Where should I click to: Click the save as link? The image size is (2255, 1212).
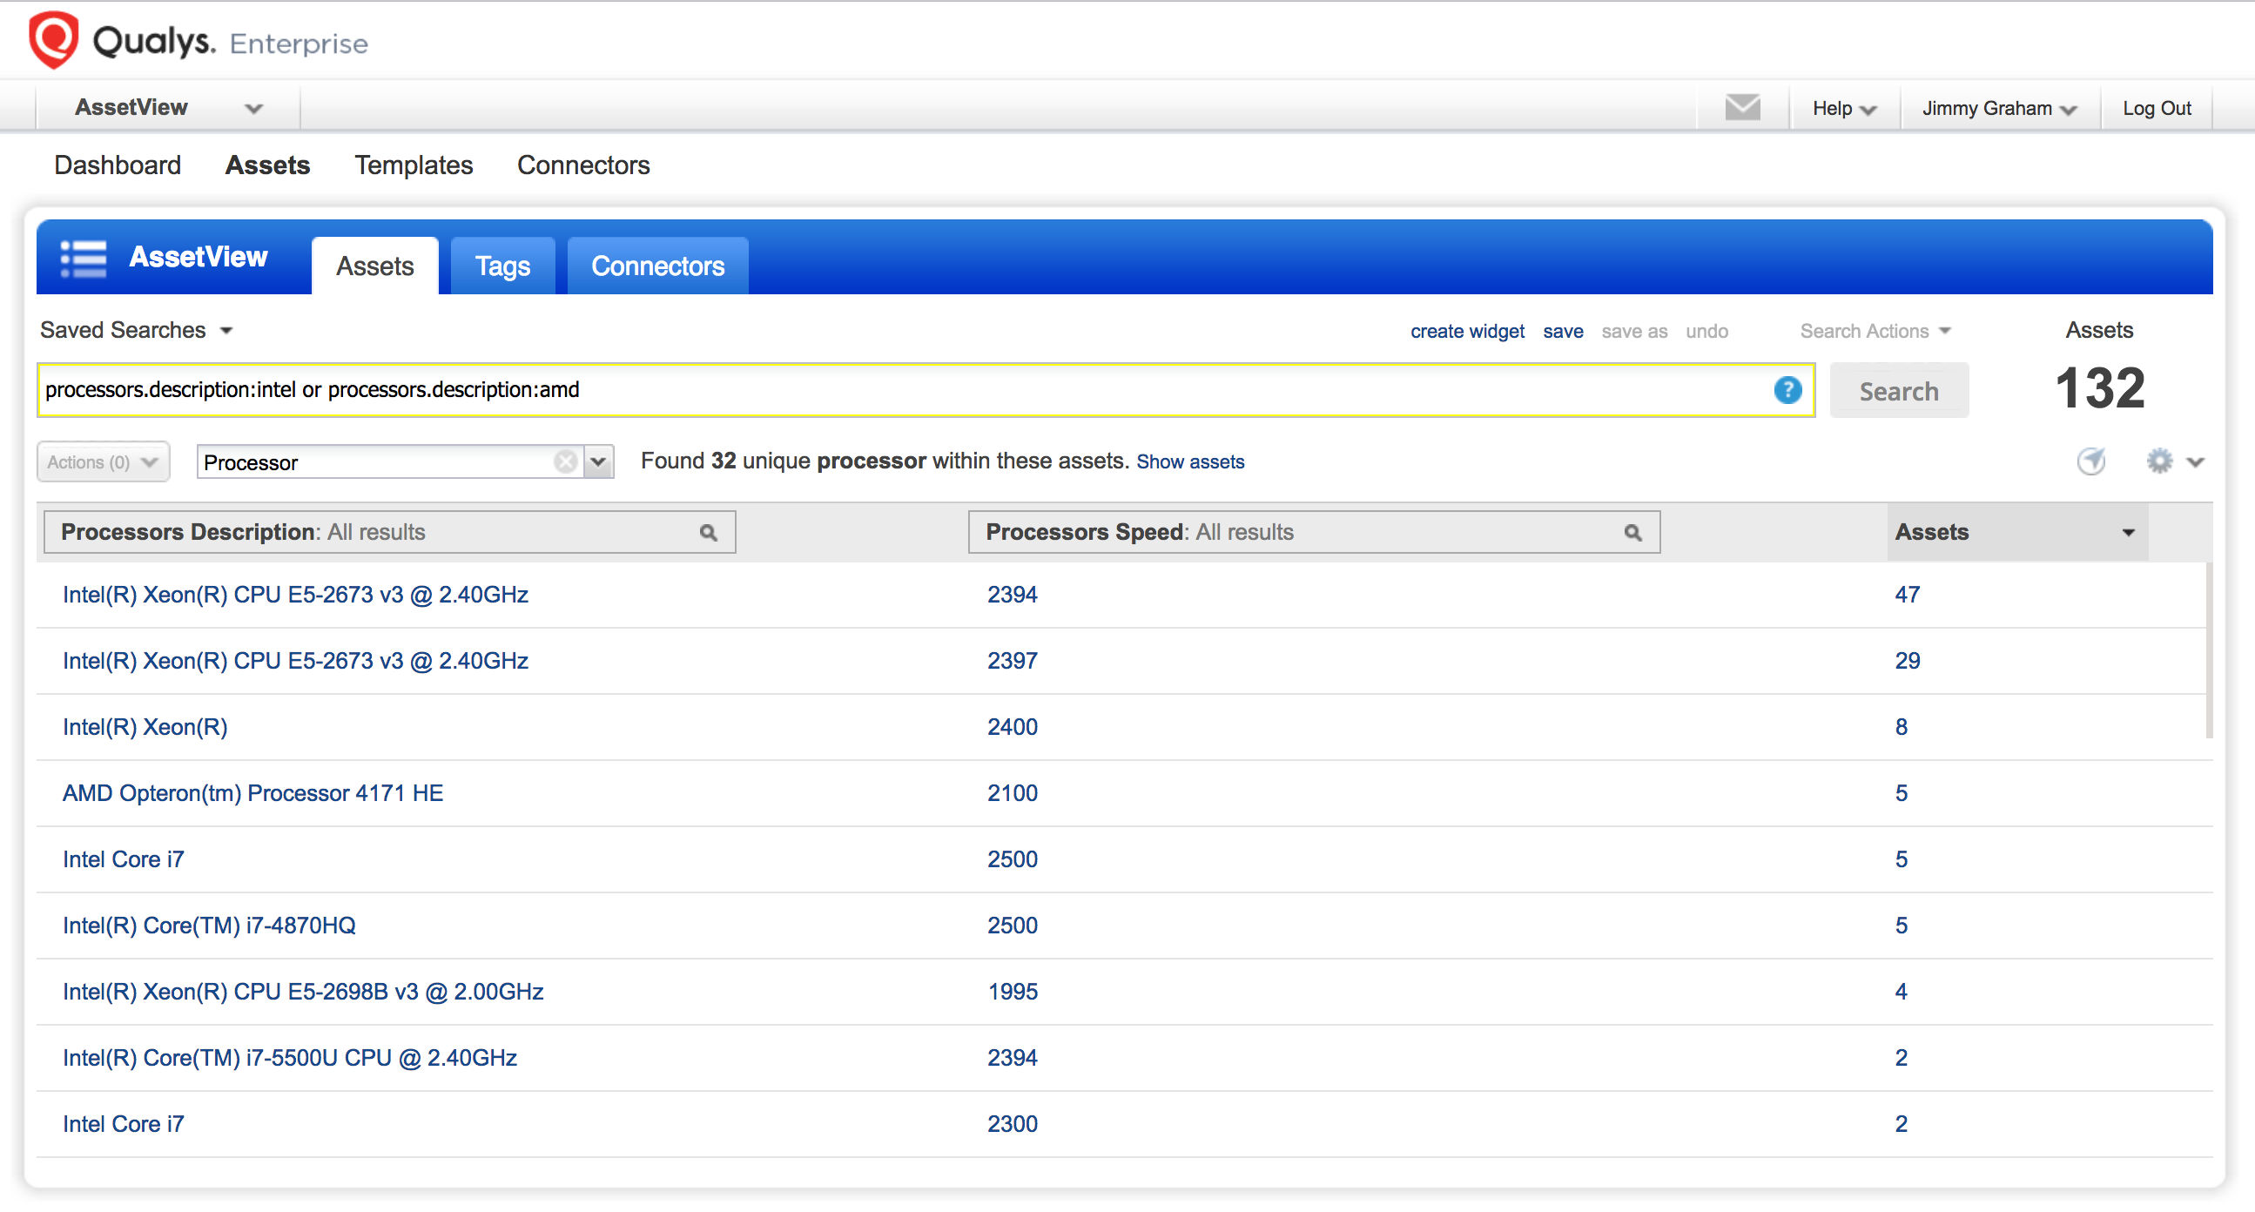[x=1634, y=331]
